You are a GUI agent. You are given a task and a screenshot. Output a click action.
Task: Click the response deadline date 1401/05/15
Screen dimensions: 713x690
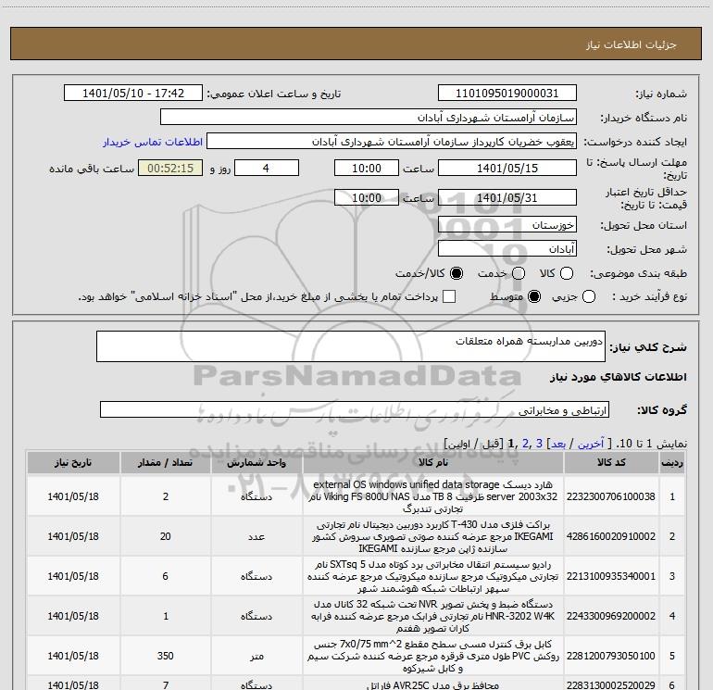click(507, 168)
